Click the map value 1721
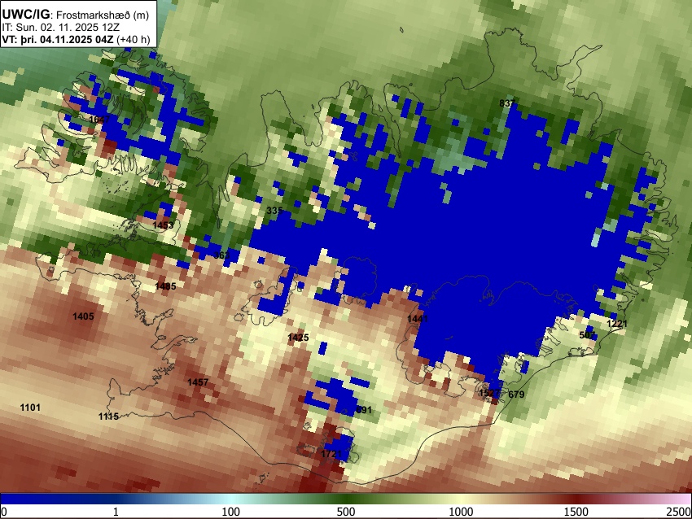Viewport: 692px width, 519px height. coord(331,454)
